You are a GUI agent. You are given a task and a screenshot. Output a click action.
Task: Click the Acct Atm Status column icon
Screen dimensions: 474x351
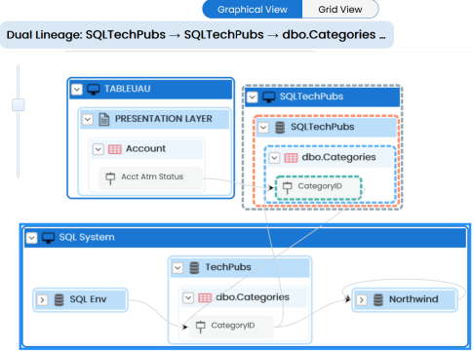pos(110,177)
